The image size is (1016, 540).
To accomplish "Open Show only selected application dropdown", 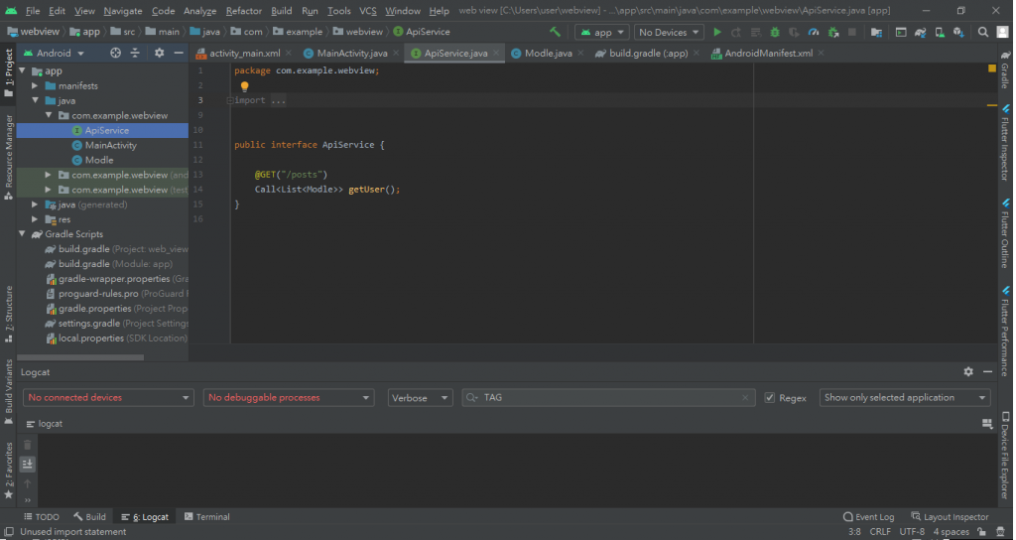I will [x=905, y=397].
